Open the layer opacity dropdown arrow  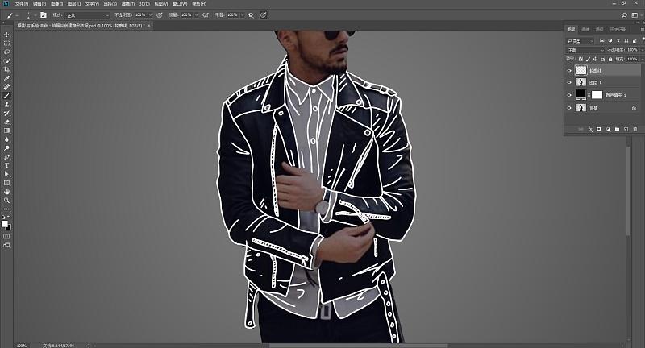(x=641, y=50)
